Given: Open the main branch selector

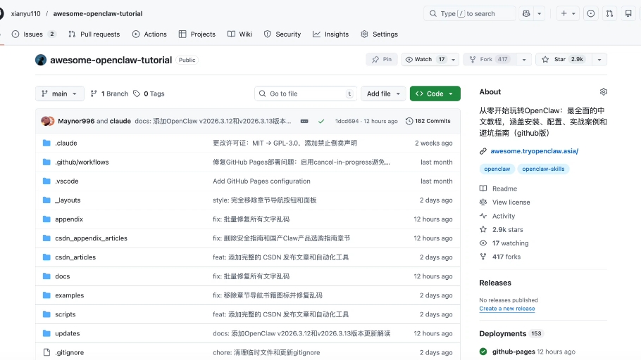Looking at the screenshot, I should point(60,94).
